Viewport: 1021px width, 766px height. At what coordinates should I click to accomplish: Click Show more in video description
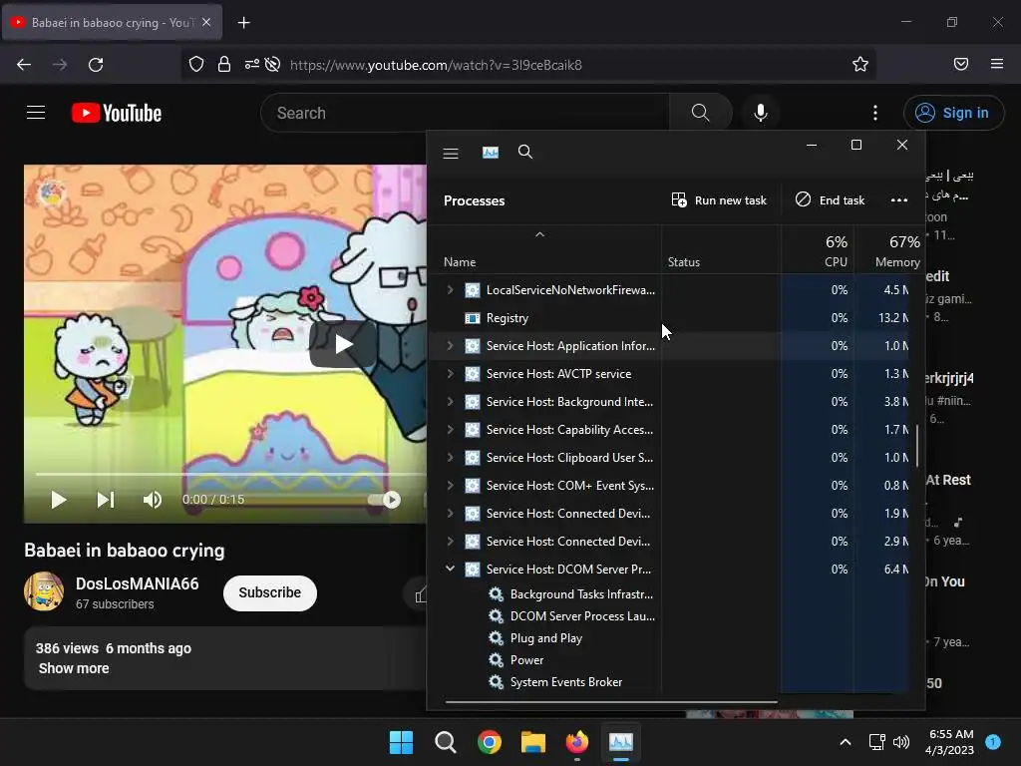[74, 668]
